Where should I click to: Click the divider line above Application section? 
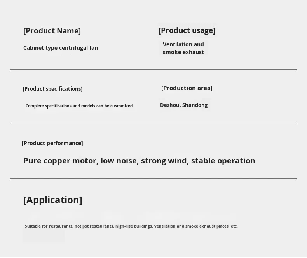coord(154,178)
